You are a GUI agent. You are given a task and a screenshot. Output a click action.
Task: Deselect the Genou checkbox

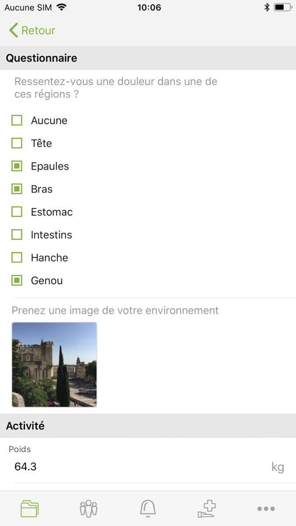pos(17,281)
